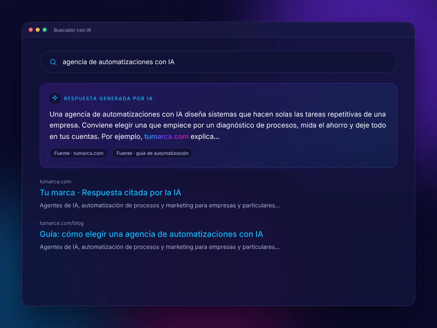The height and width of the screenshot is (328, 437).
Task: Click the 'tumarca.com' URL above the first result
Action: [x=55, y=181]
